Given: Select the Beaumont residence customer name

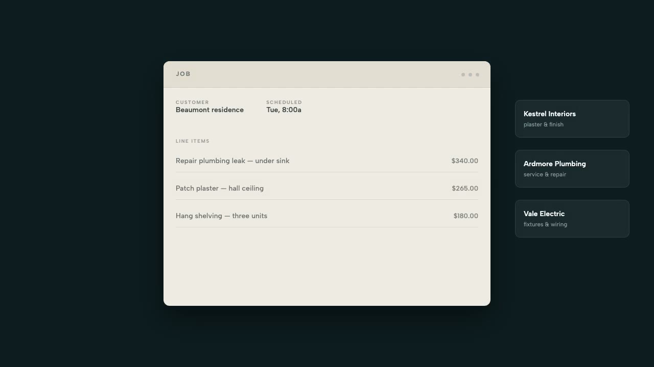Looking at the screenshot, I should click(209, 110).
